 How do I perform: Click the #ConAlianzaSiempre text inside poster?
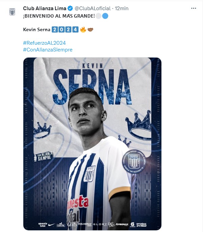(x=43, y=156)
